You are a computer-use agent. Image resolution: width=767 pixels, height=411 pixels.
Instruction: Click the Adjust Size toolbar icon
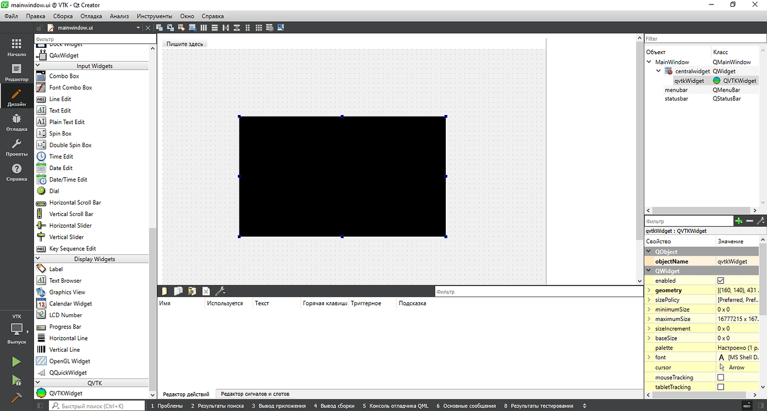pyautogui.click(x=281, y=27)
